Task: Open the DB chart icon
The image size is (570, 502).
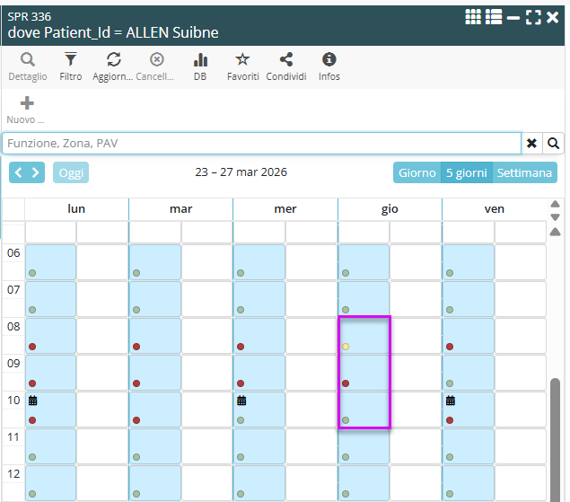Action: [x=200, y=60]
